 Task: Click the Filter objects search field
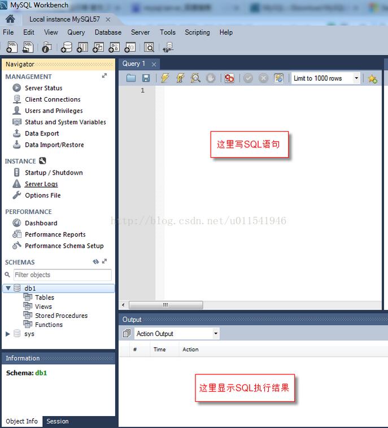pos(62,275)
